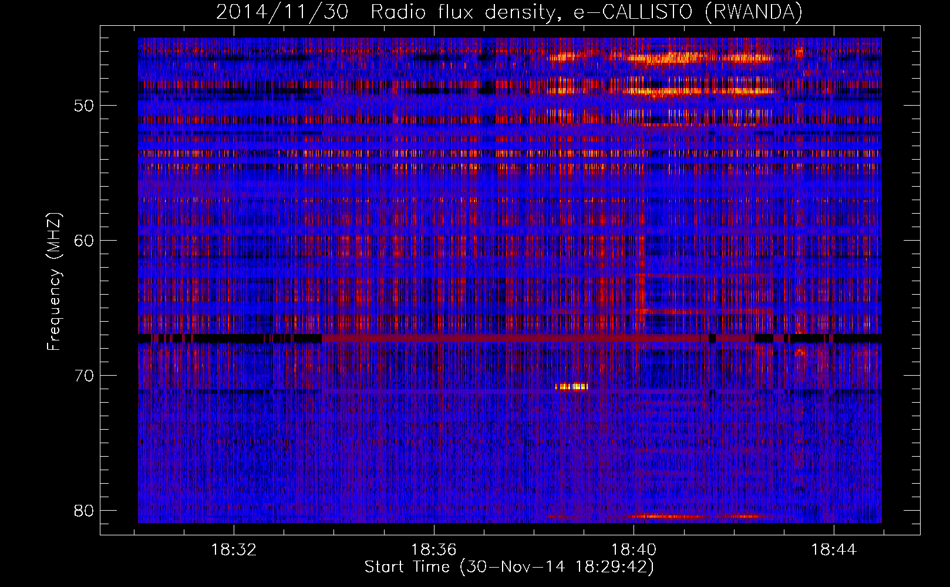Click the 80 frequency tick label
Viewport: 950px width, 587px height.
[x=85, y=511]
